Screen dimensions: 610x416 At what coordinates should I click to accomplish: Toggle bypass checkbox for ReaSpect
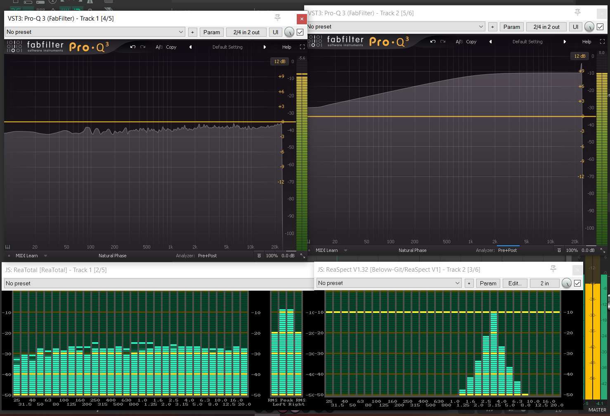[x=577, y=283]
